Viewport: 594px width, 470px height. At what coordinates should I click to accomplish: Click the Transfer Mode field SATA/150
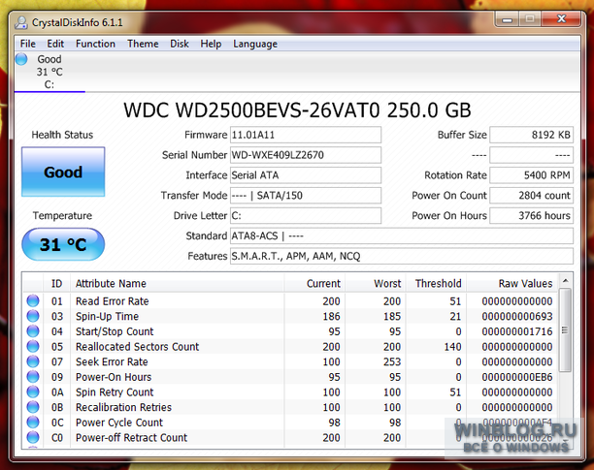(x=306, y=196)
